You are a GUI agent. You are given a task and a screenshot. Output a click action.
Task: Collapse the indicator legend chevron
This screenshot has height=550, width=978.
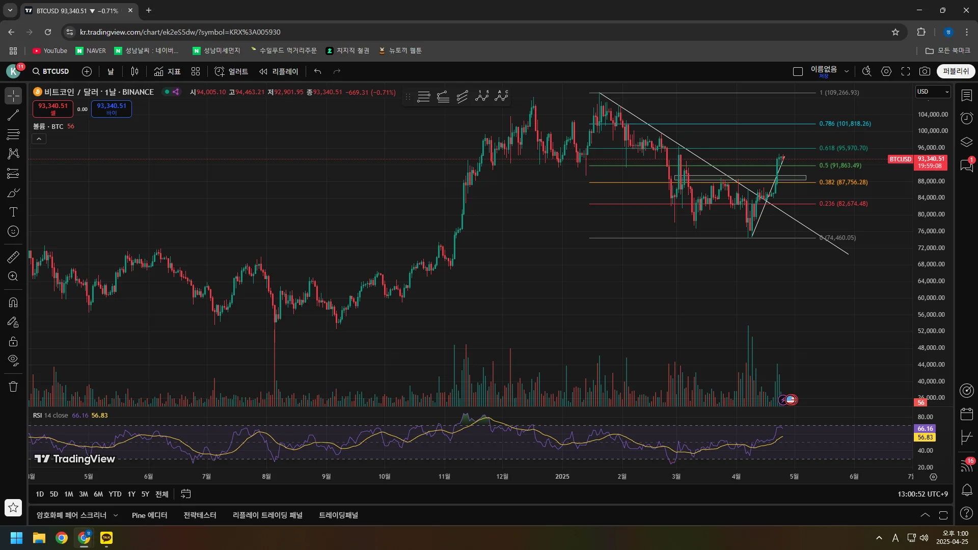pyautogui.click(x=39, y=139)
